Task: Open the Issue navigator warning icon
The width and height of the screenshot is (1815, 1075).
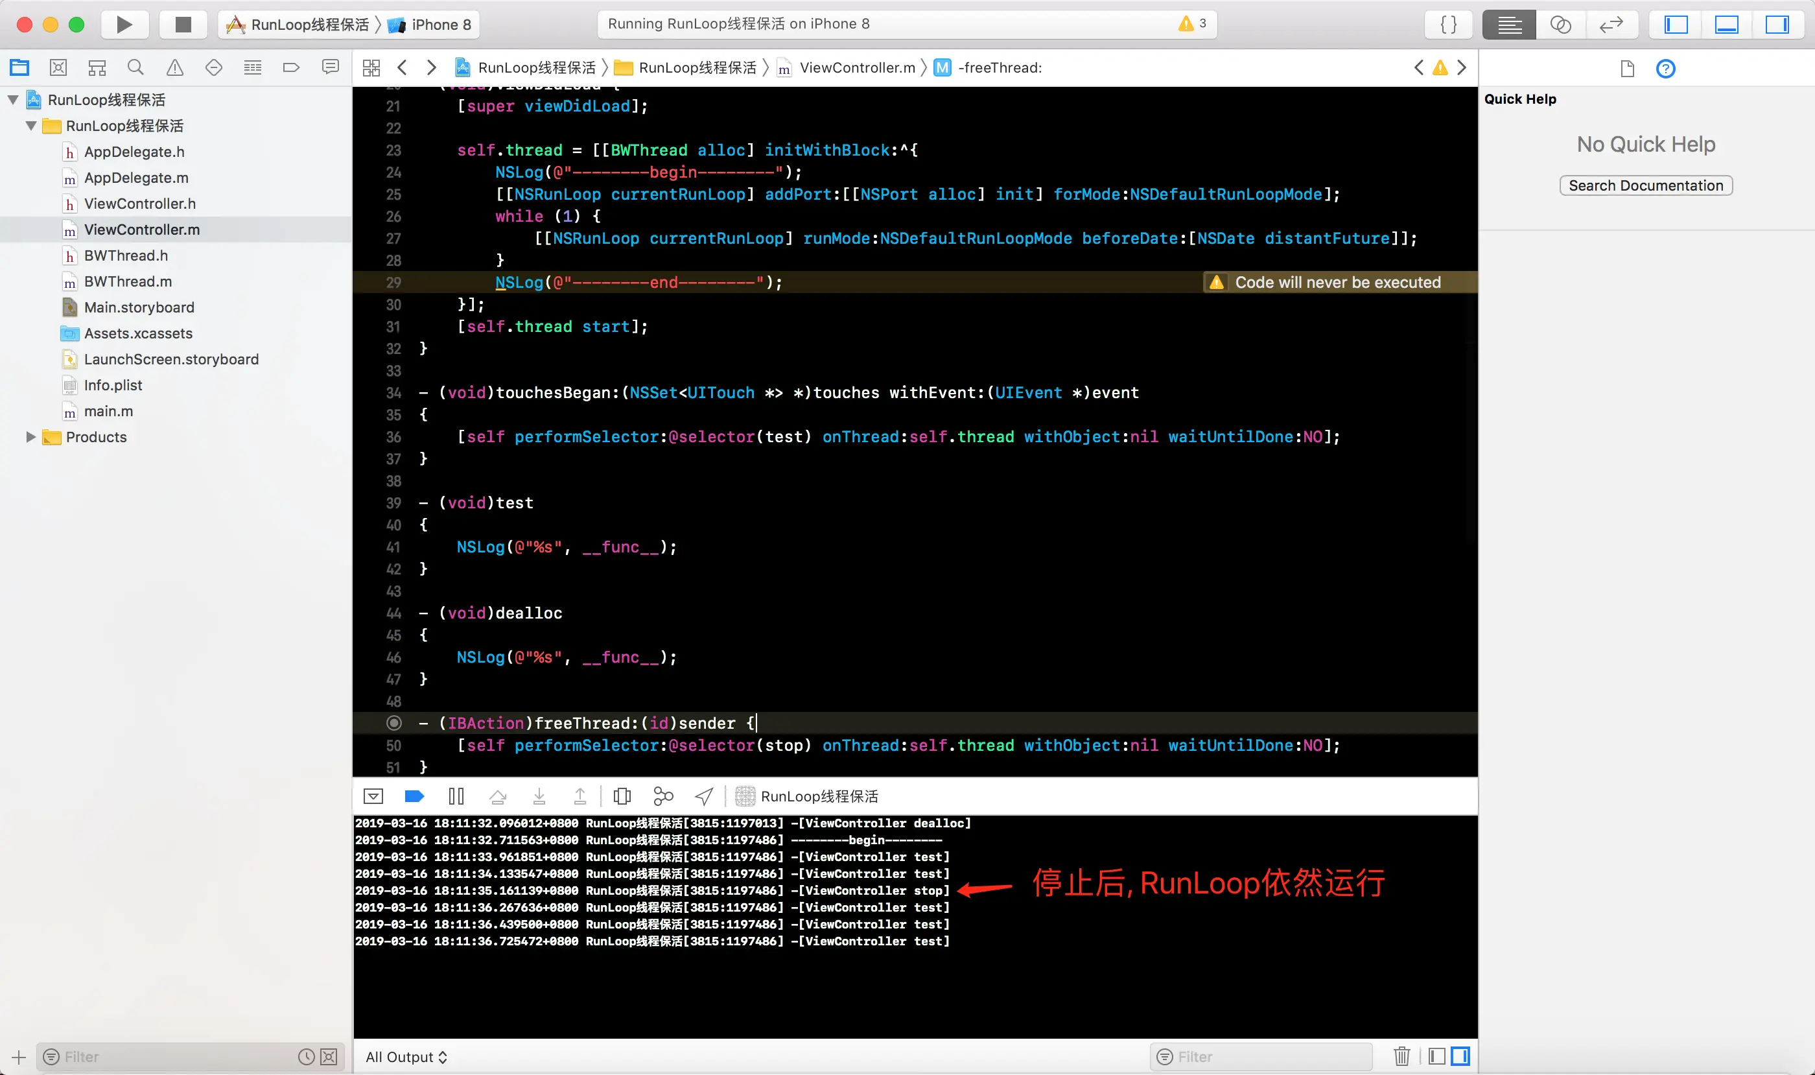Action: 174,67
